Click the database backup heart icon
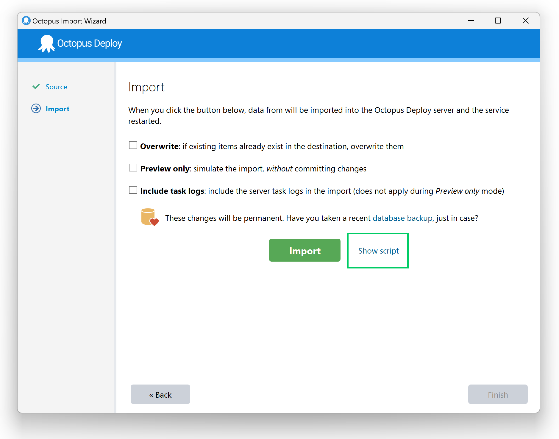559x439 pixels. pyautogui.click(x=150, y=217)
